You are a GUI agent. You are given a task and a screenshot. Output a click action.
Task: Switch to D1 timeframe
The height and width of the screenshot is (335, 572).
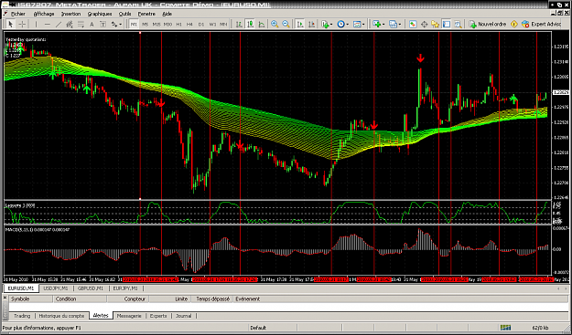(x=201, y=25)
